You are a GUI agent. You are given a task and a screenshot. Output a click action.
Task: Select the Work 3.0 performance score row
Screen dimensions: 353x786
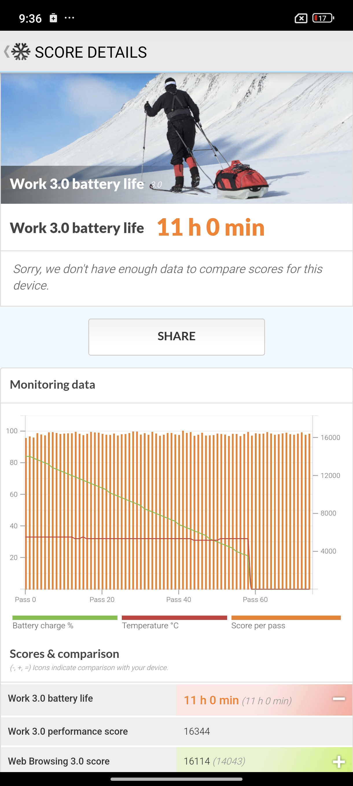pos(177,732)
